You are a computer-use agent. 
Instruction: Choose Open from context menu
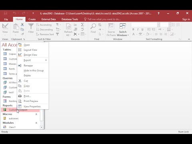(x=33, y=45)
